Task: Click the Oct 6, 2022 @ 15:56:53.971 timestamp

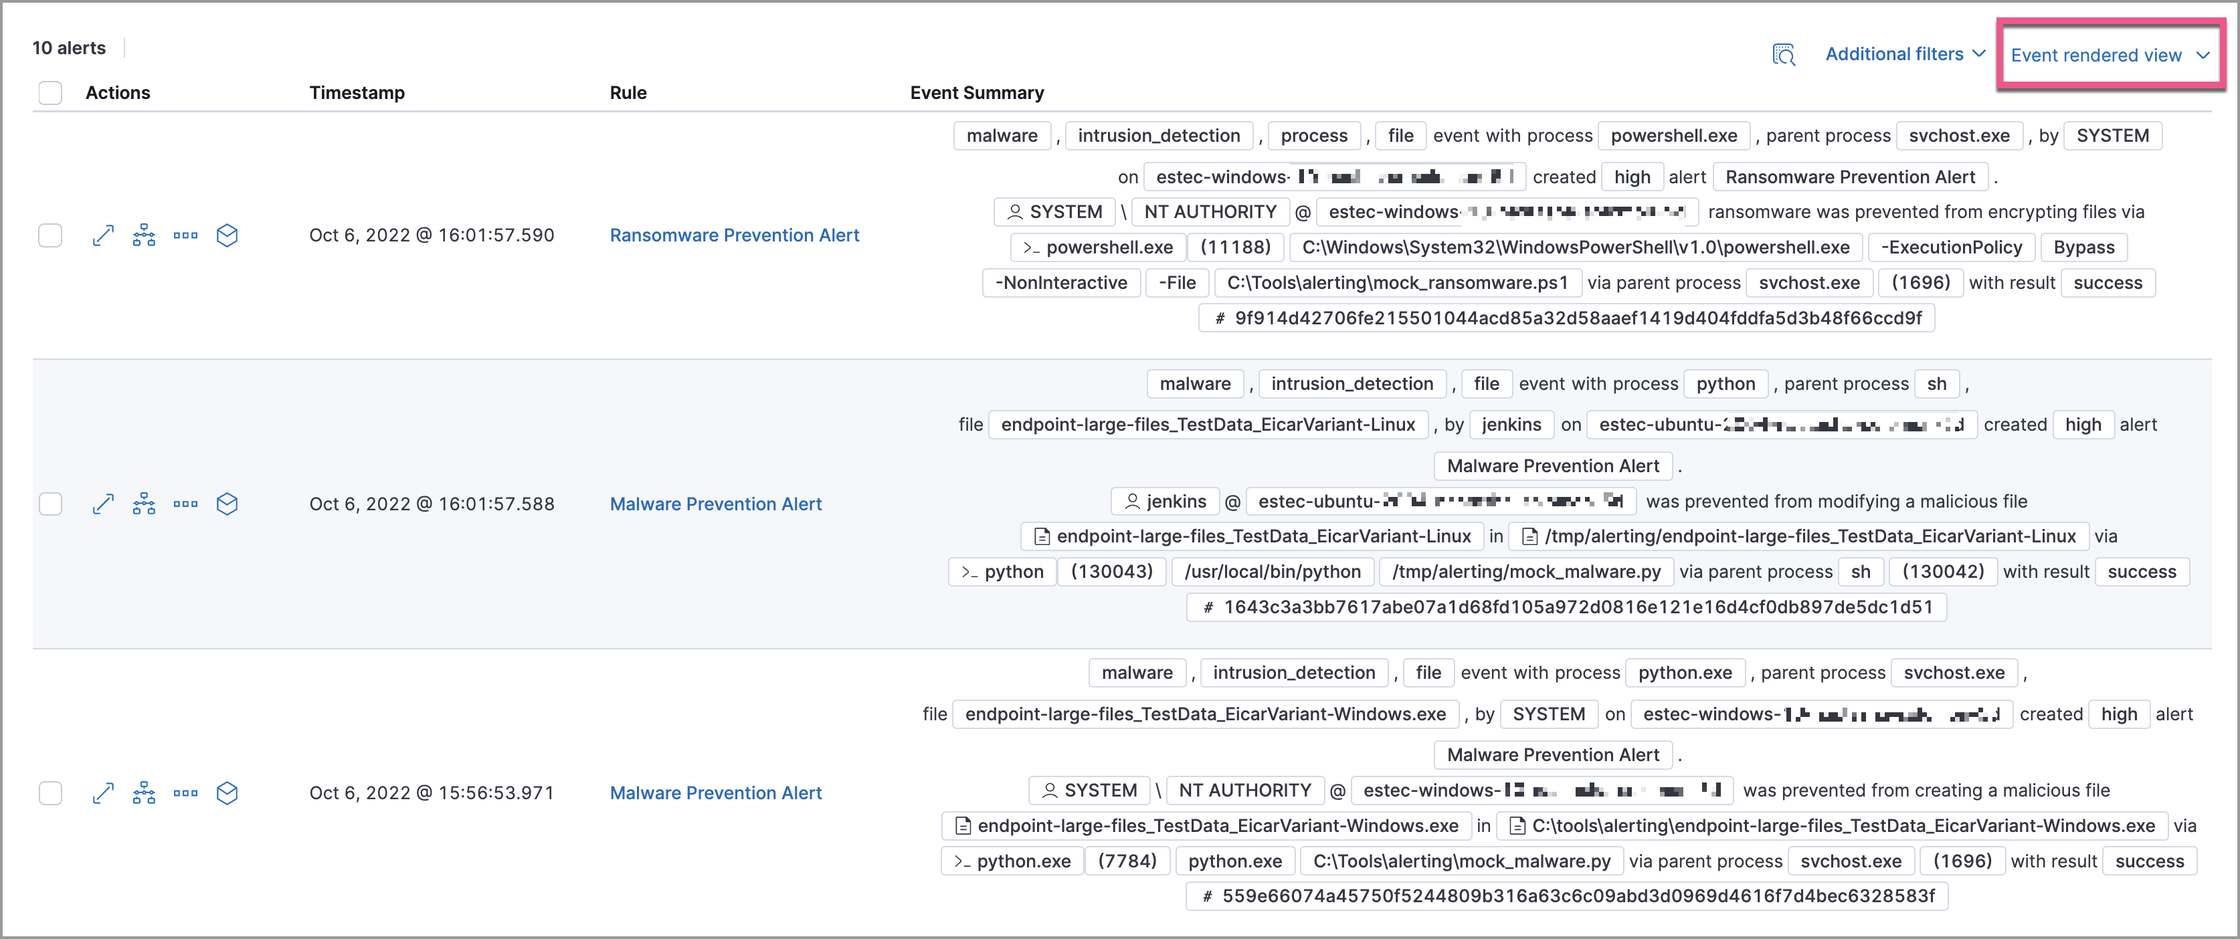Action: [432, 793]
